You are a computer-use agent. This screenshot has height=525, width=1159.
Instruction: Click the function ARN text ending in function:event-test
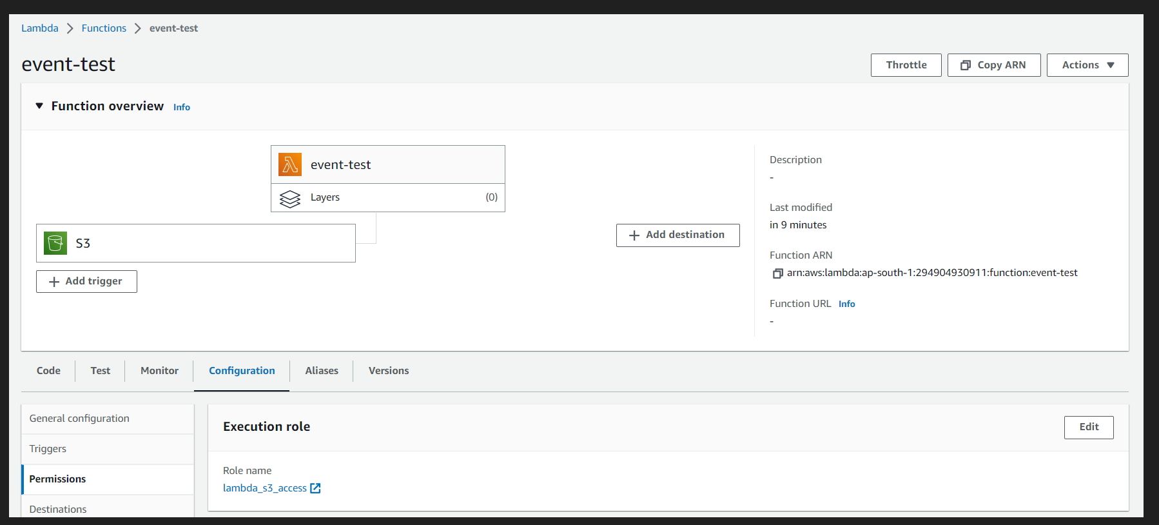pos(932,273)
